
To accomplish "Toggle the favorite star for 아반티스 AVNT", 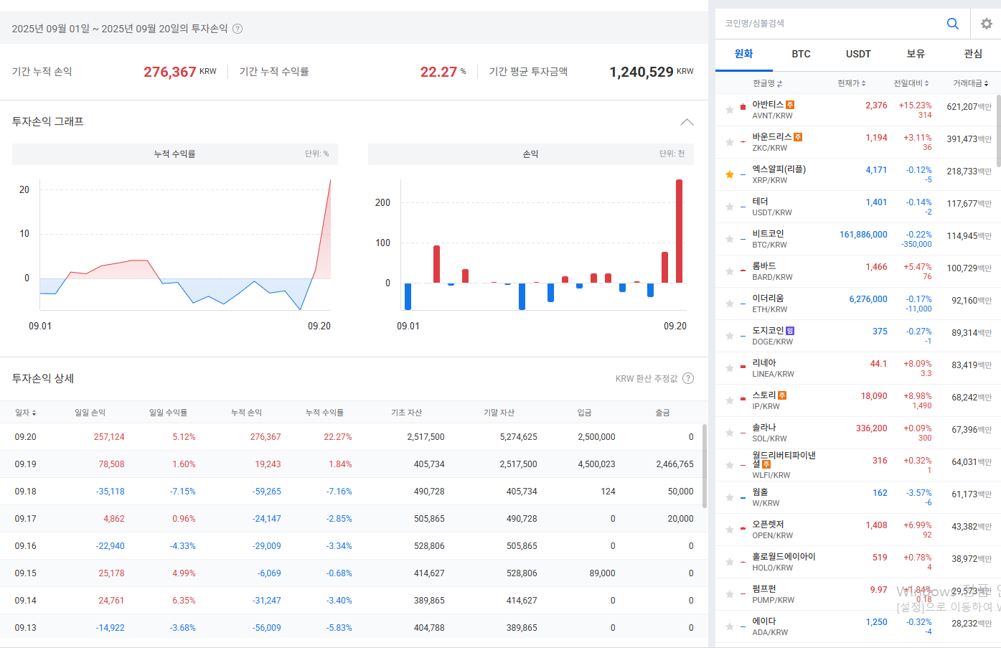I will point(729,110).
